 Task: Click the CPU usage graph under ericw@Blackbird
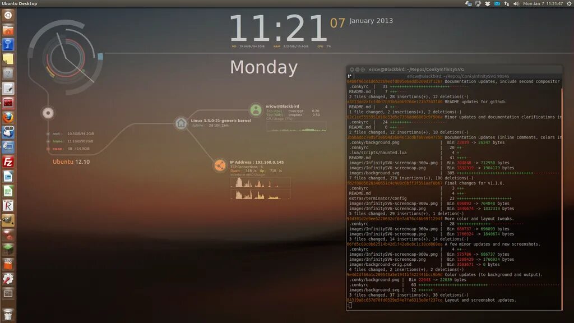(x=296, y=127)
